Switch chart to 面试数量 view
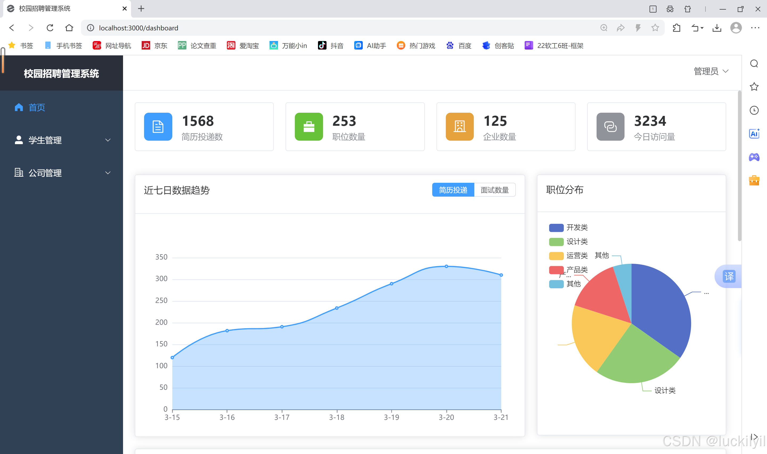 (x=494, y=190)
